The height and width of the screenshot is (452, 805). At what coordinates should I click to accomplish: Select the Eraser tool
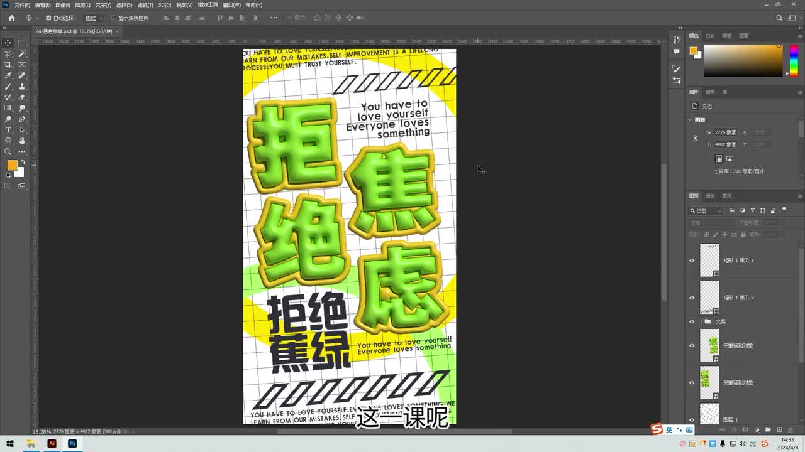pos(22,97)
